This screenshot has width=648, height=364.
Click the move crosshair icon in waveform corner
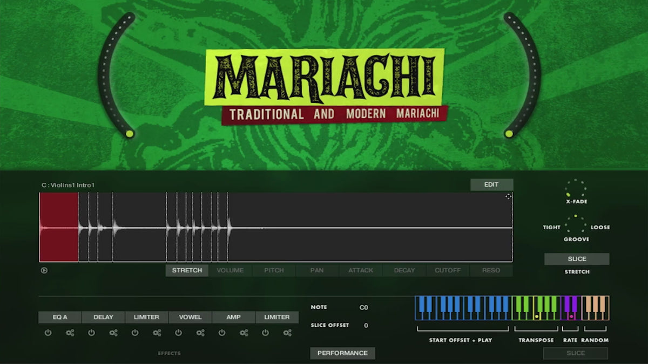[x=508, y=197]
